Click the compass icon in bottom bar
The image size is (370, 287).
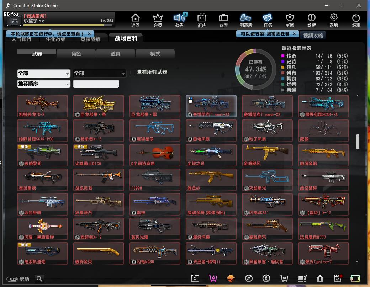pos(249,278)
